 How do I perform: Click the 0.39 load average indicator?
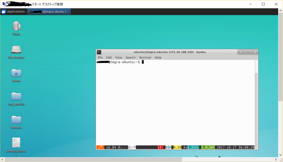177,147
